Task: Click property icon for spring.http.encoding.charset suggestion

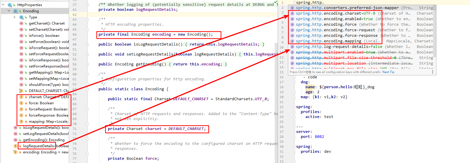Action: (x=292, y=13)
